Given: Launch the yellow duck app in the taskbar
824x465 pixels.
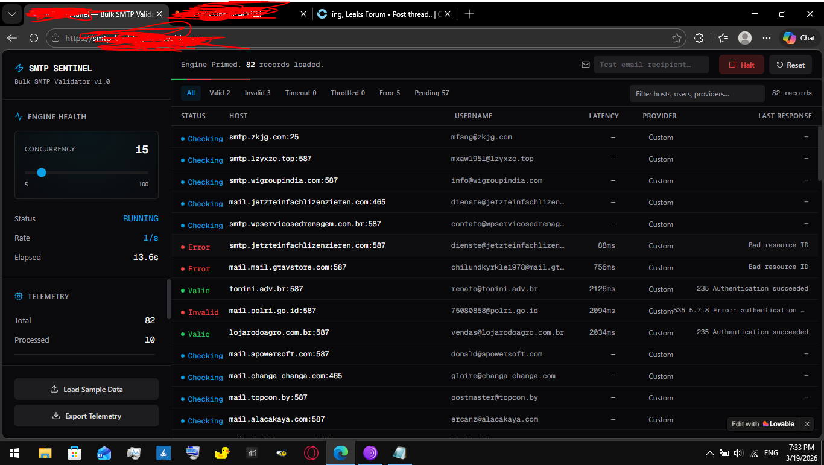Looking at the screenshot, I should (x=222, y=453).
